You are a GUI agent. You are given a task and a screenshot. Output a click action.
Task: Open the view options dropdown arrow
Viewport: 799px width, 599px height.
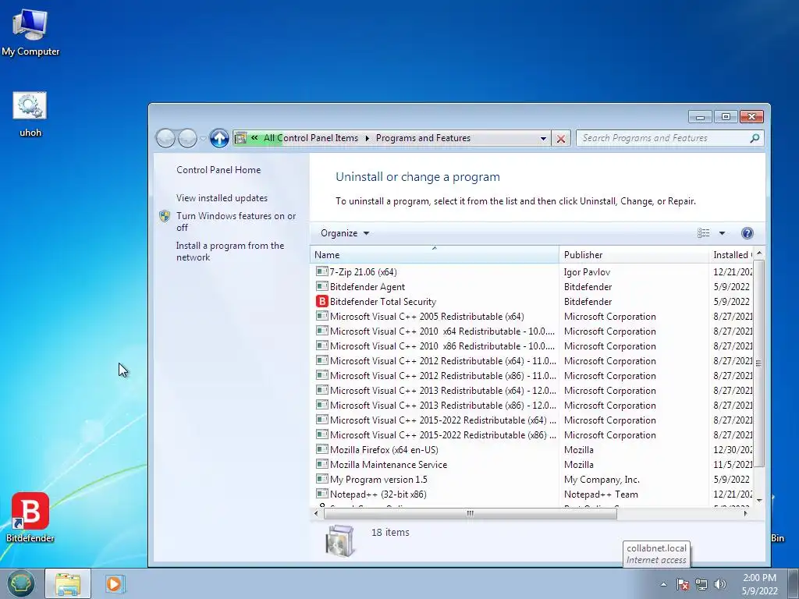click(x=722, y=233)
